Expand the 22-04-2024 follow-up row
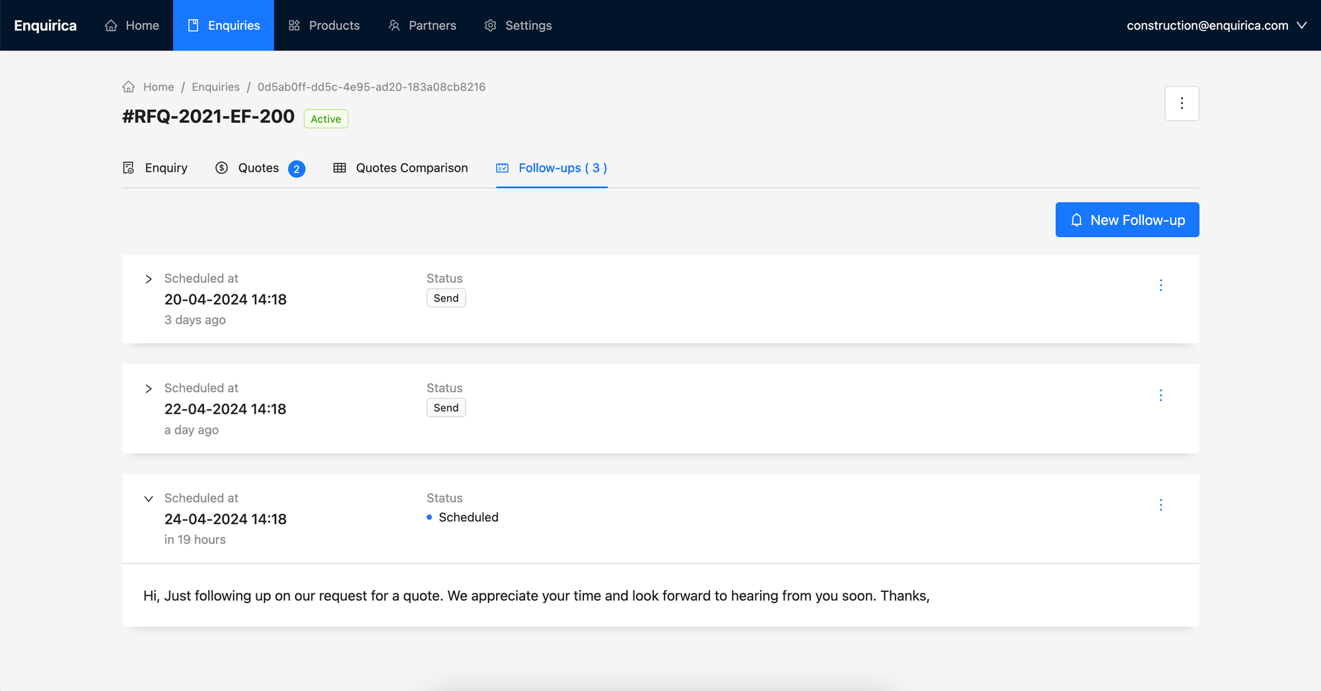This screenshot has width=1321, height=691. tap(149, 389)
